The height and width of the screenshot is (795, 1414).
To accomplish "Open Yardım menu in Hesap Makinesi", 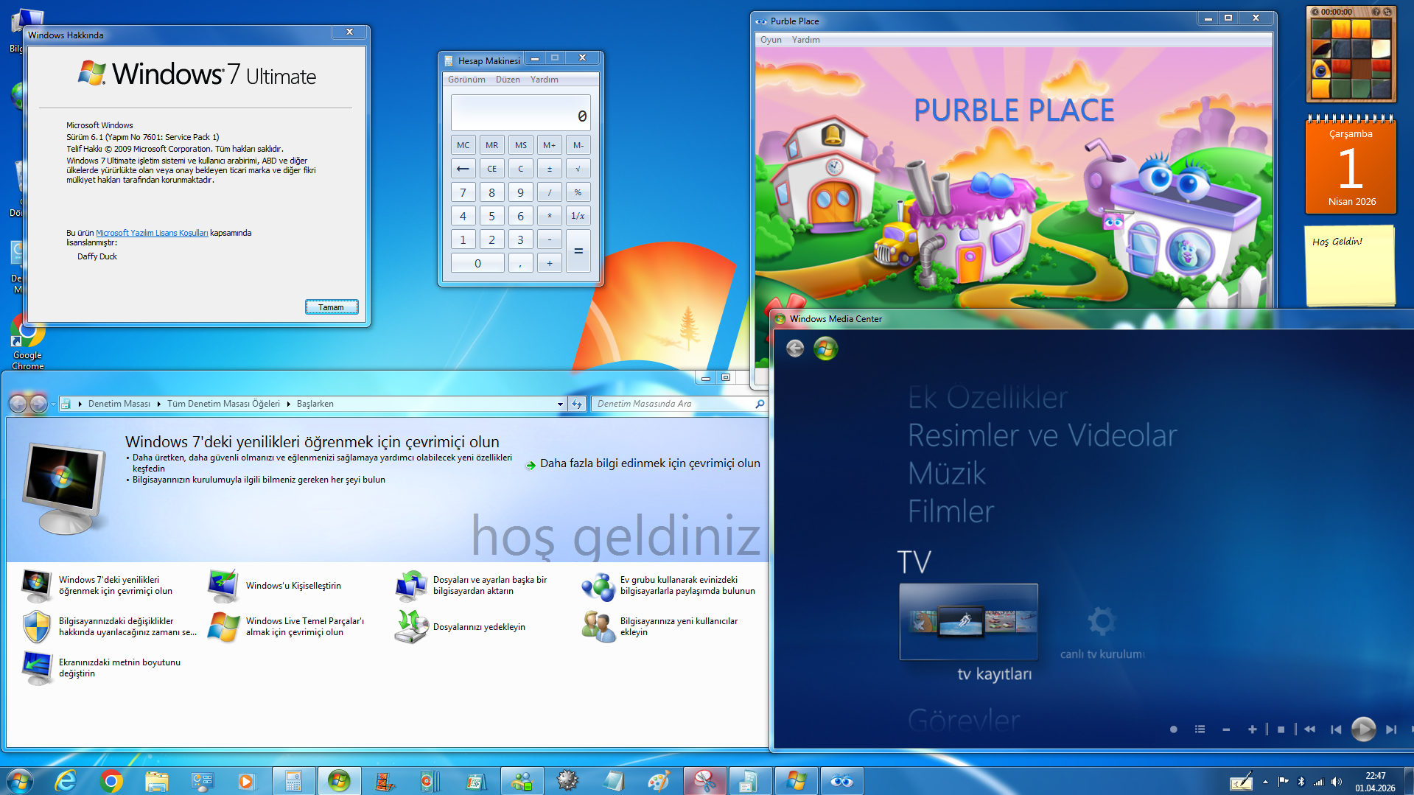I will tap(545, 80).
